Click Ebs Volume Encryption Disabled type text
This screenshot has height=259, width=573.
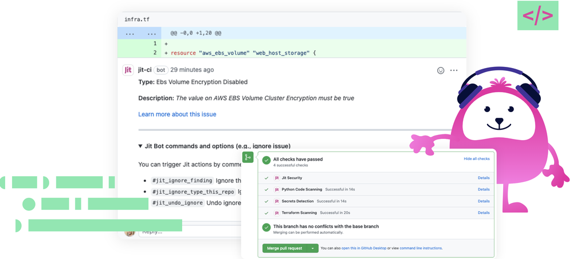pos(202,82)
